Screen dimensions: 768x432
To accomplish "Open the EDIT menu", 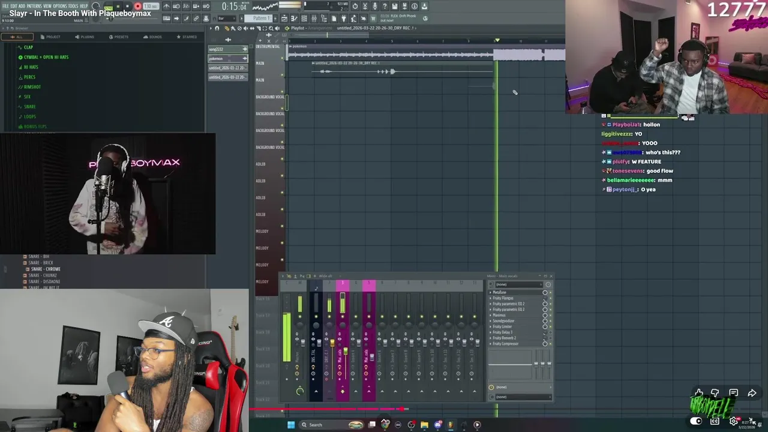I will pos(14,6).
